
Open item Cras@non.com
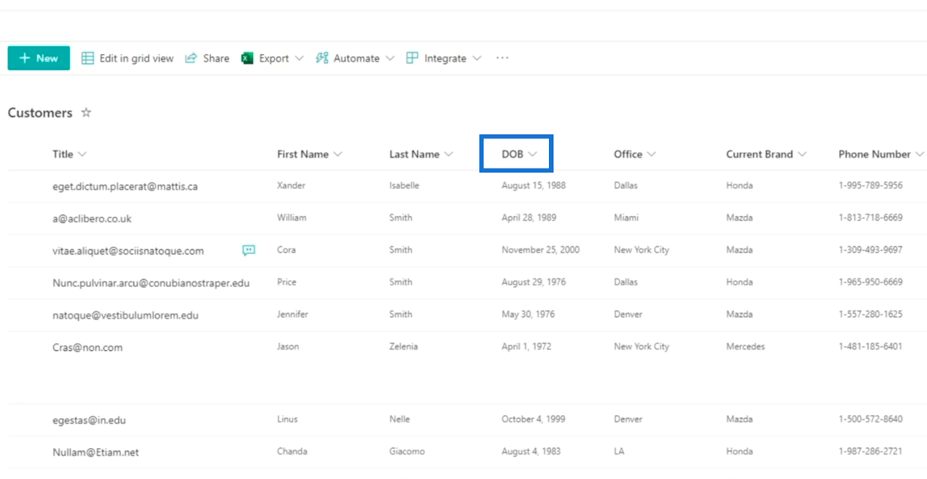click(x=87, y=347)
